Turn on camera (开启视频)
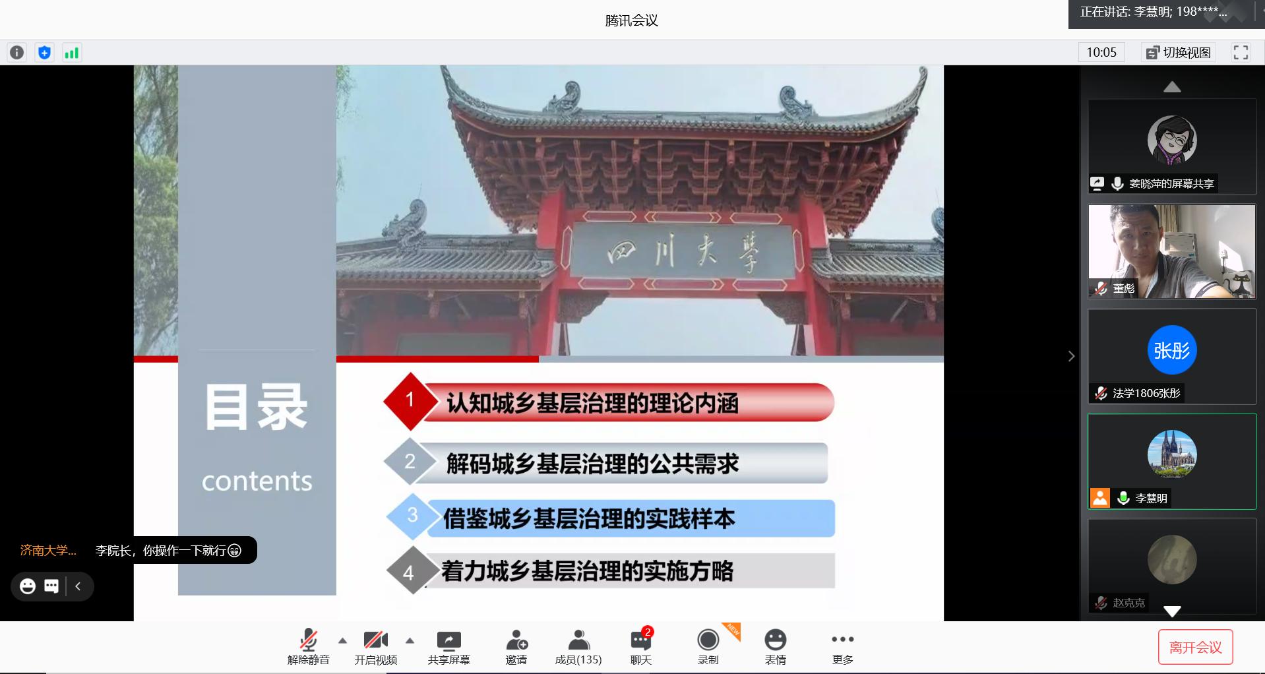 click(x=375, y=646)
